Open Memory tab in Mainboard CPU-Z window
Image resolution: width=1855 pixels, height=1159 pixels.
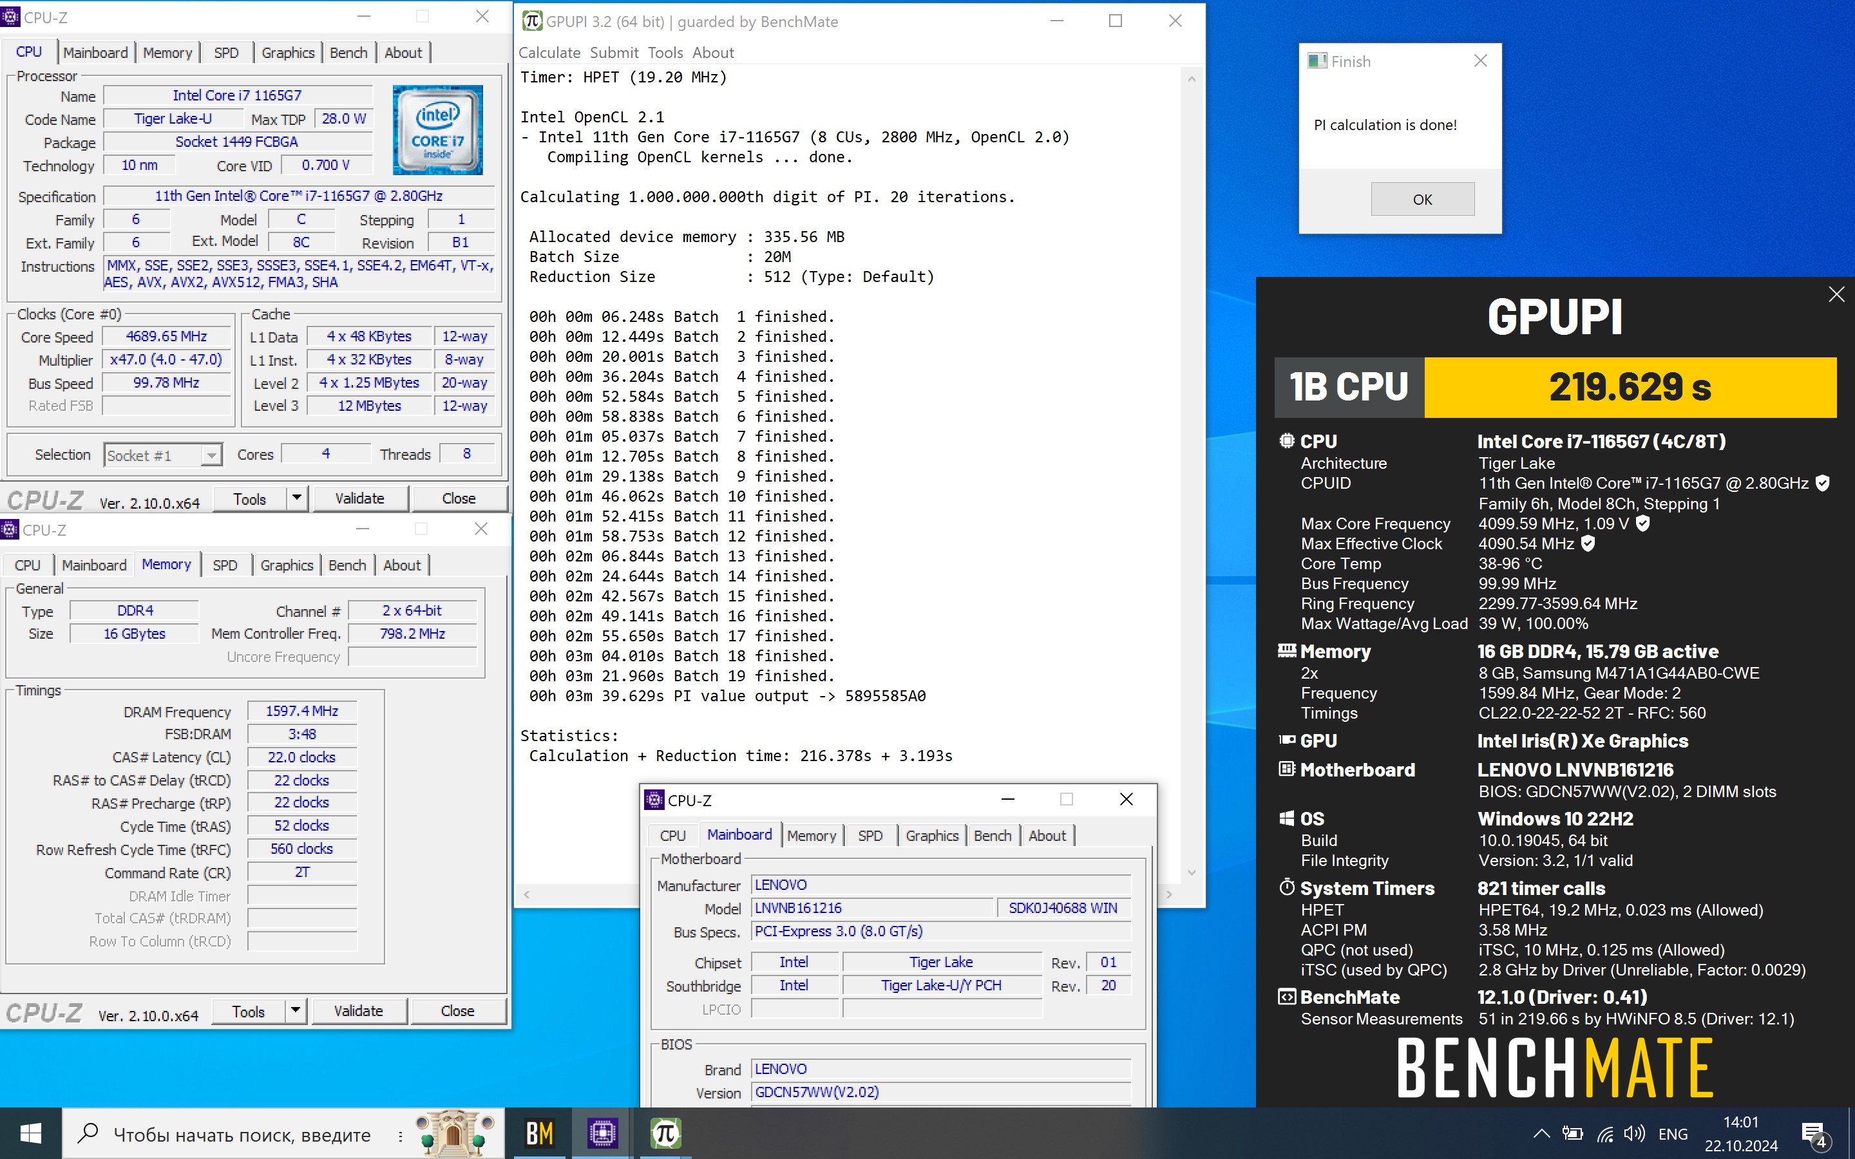point(811,836)
